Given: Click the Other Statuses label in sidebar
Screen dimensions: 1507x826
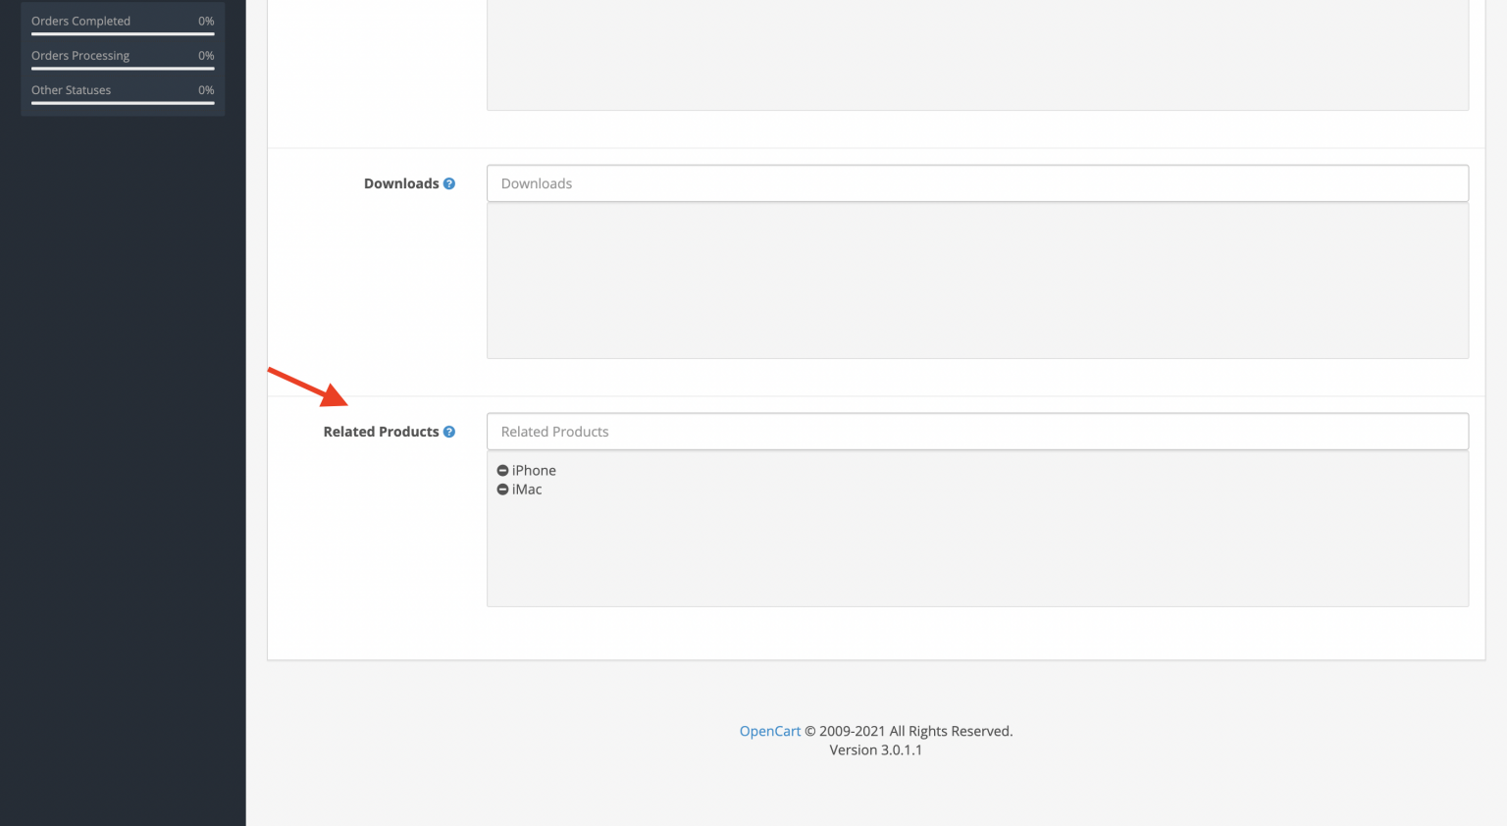Looking at the screenshot, I should coord(71,89).
